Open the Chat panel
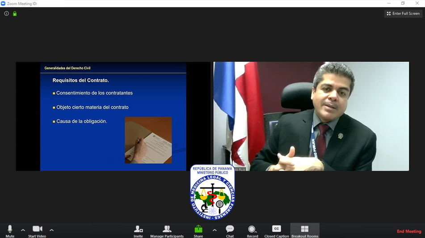Screen dimensions: 425x238 230,231
